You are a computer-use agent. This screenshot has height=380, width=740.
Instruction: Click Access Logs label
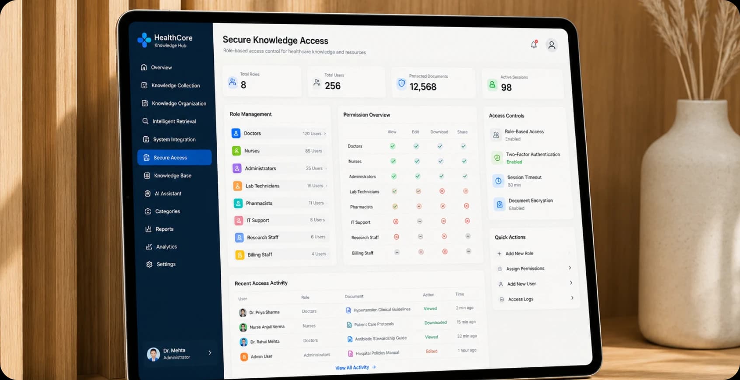pos(521,299)
